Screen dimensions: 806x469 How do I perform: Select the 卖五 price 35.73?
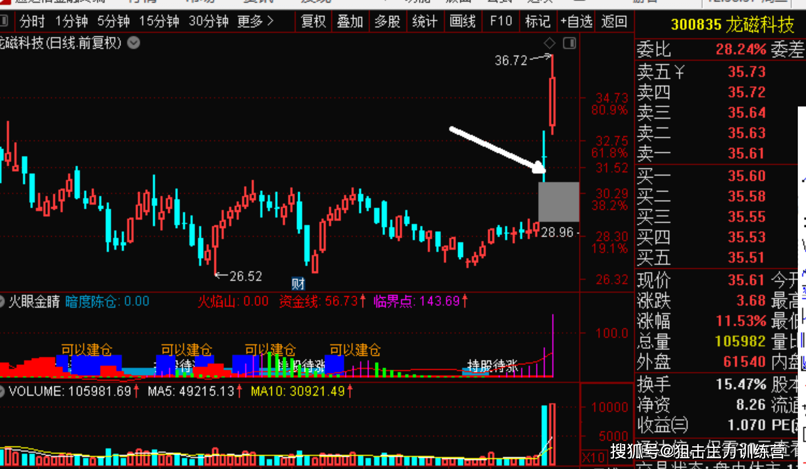coord(747,72)
